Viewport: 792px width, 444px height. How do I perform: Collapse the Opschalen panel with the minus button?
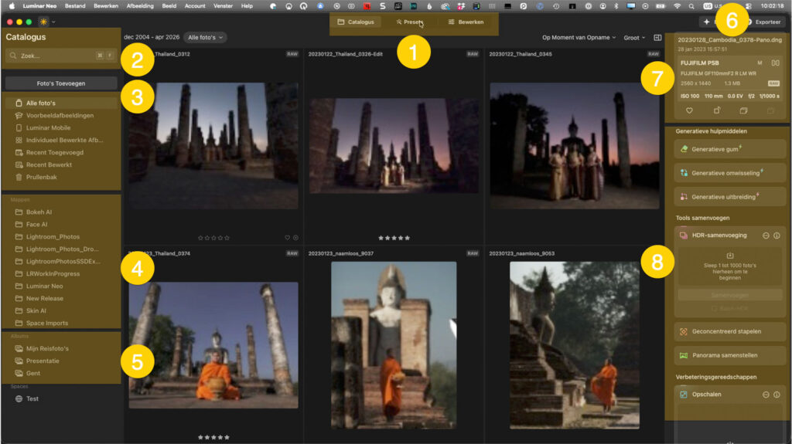766,395
